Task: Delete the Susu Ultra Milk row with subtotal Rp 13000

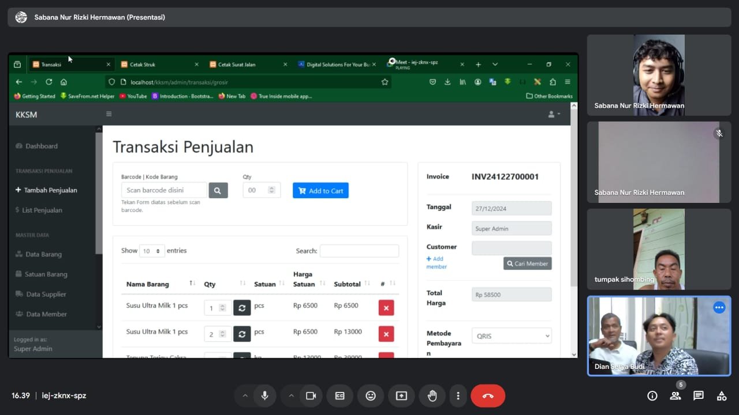Action: 386,334
